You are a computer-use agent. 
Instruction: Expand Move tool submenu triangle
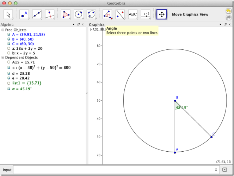coord(13,19)
